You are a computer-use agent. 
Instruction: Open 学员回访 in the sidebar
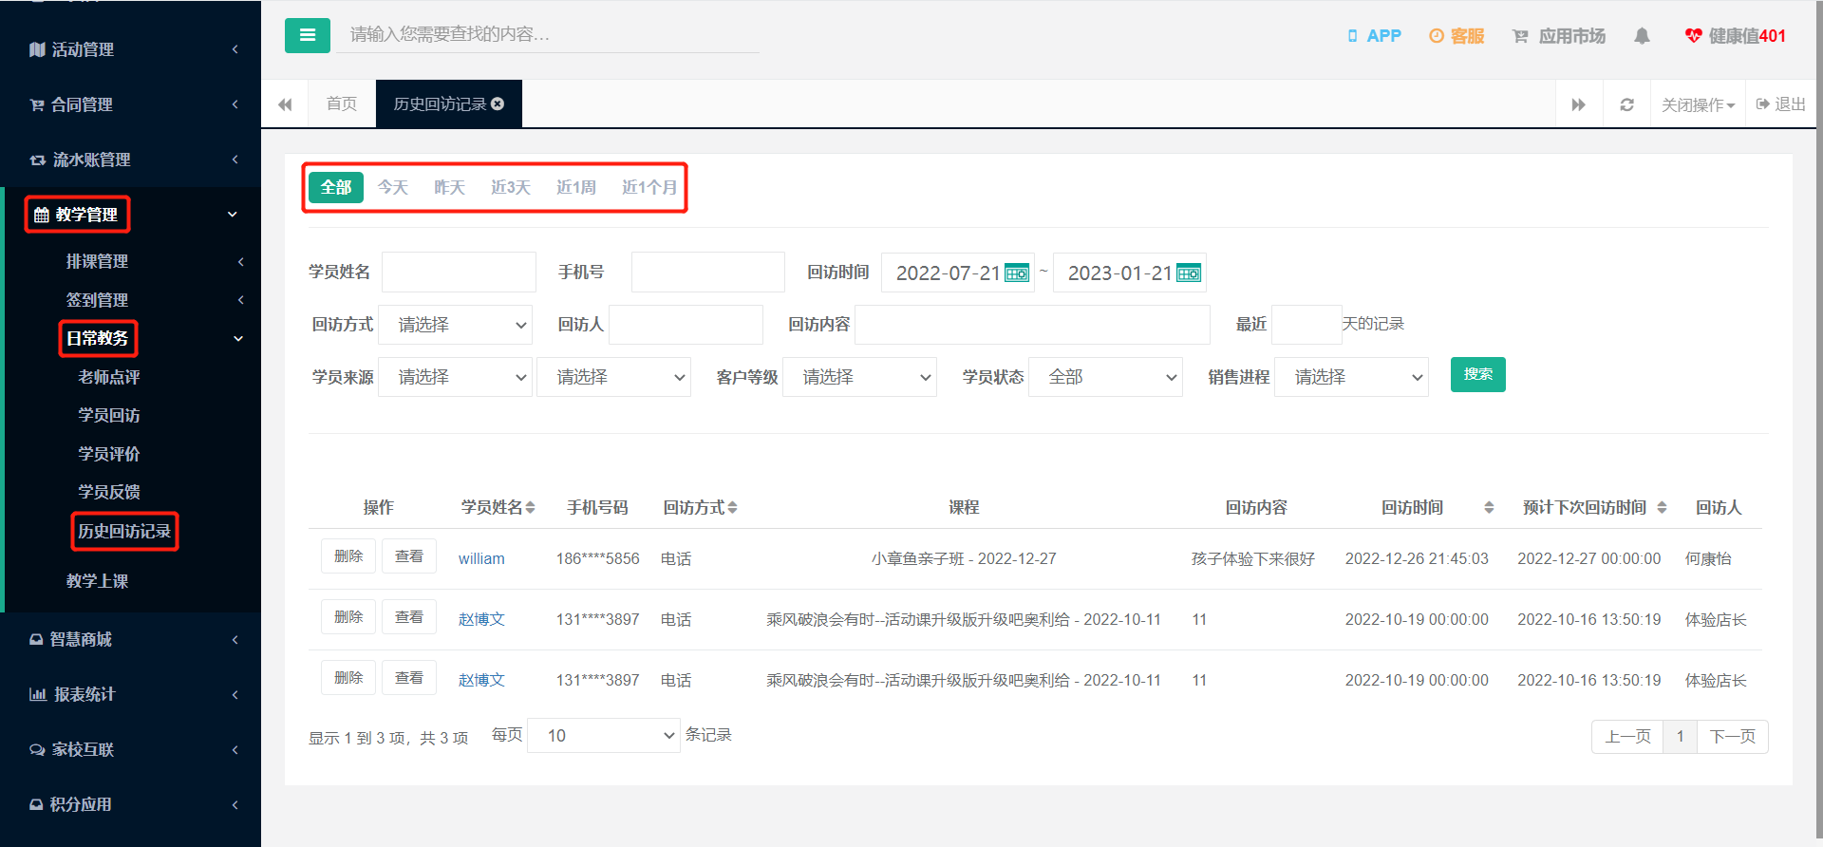[109, 415]
